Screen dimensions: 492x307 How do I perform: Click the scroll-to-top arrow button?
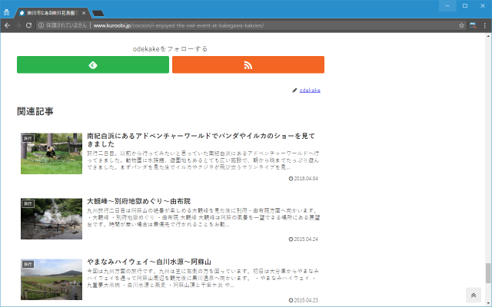point(474,295)
